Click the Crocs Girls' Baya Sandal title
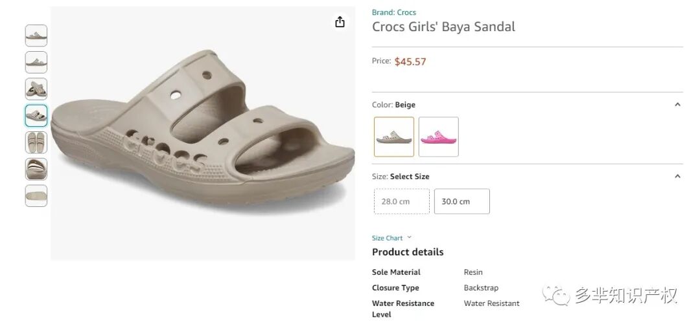 point(443,27)
